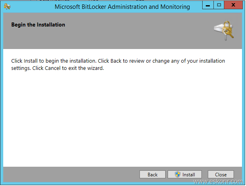
Task: Start installation with the Install button
Action: point(185,175)
